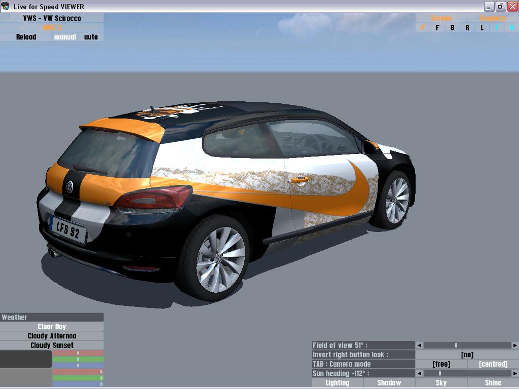Click the first cyan view button after L
519x389 pixels.
click(x=497, y=28)
